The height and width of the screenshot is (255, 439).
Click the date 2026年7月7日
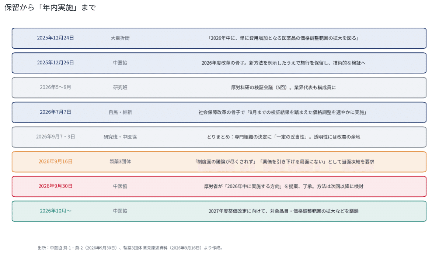click(x=55, y=112)
